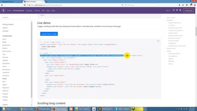Click the padlock site security icon
This screenshot has height=111, width=197.
click(30, 5)
